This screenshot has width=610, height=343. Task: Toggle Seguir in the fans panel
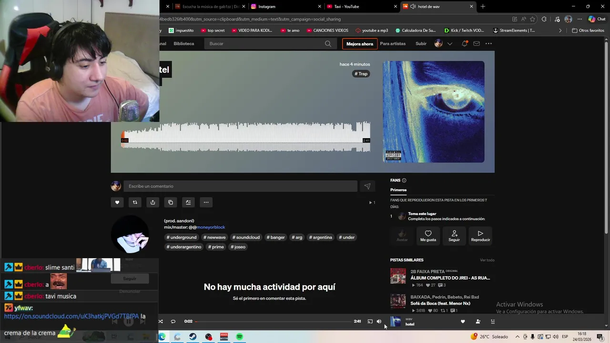click(454, 235)
